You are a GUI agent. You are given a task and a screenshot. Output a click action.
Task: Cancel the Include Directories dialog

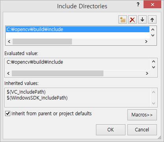[x=142, y=130]
